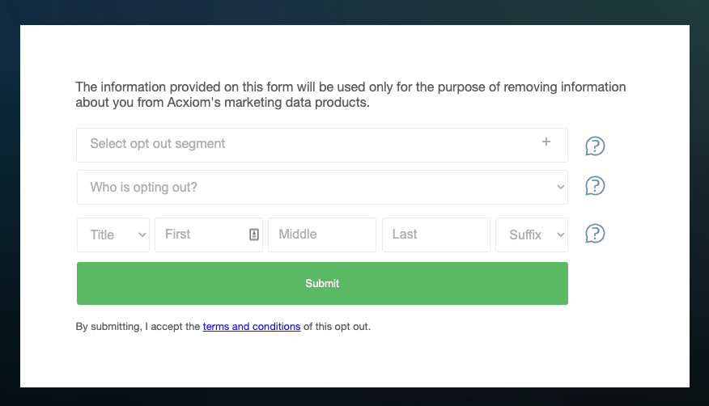Open the Suffix dropdown
The height and width of the screenshot is (406, 709).
[x=532, y=235]
